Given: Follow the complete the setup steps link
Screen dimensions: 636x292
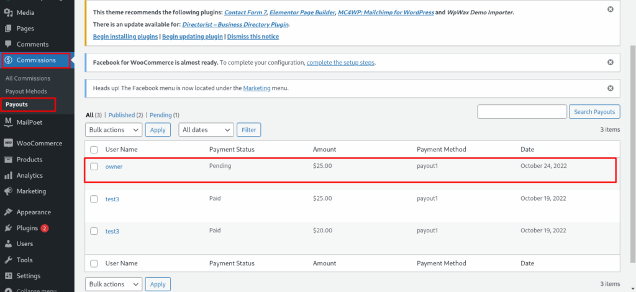Looking at the screenshot, I should click(340, 63).
